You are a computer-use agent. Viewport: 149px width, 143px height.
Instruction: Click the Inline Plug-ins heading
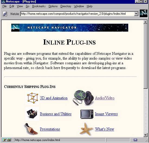[x=69, y=42]
